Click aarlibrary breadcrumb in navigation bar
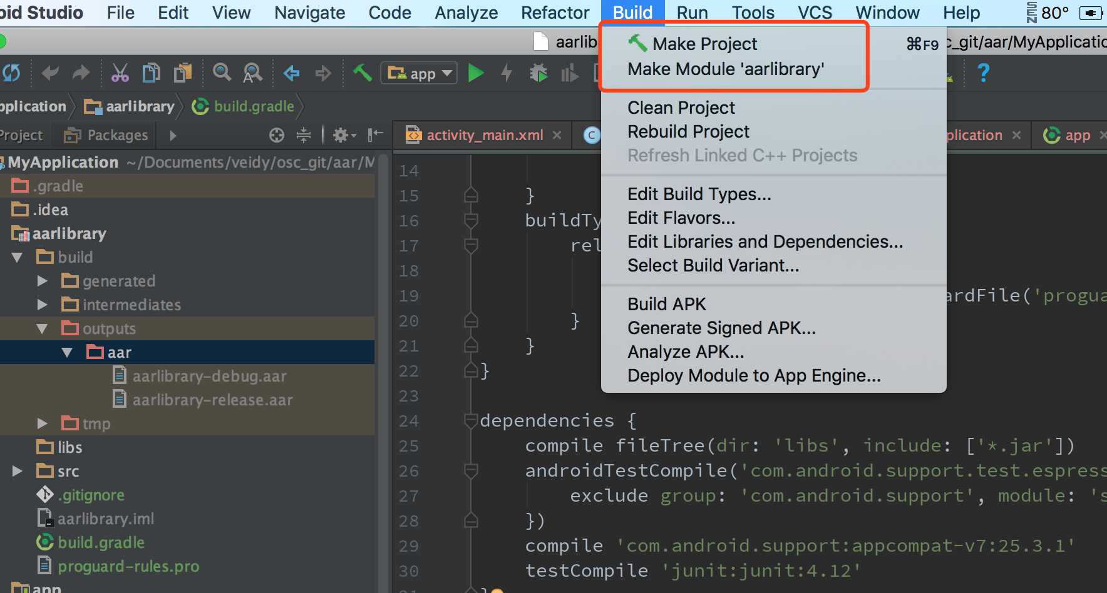 (130, 106)
